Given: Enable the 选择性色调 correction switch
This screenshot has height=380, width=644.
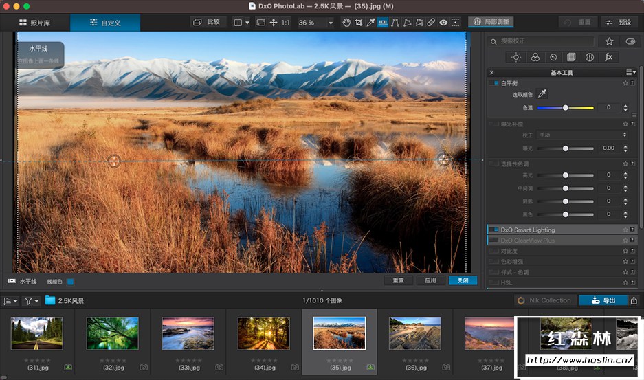Looking at the screenshot, I should coord(493,164).
